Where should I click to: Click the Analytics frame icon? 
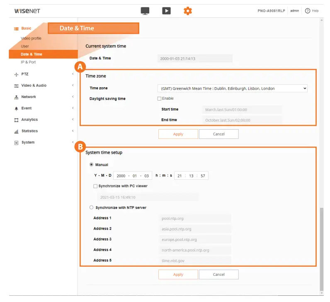16,120
